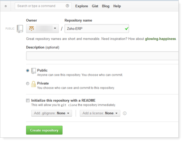Expand the Add a license dropdown
The width and height of the screenshot is (183, 142).
[100, 113]
